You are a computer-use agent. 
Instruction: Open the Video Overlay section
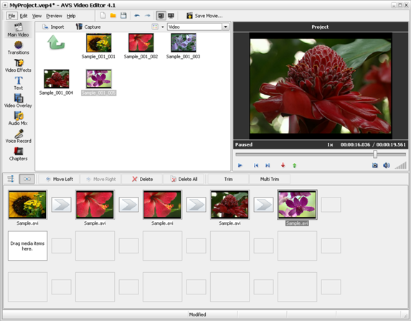point(19,101)
